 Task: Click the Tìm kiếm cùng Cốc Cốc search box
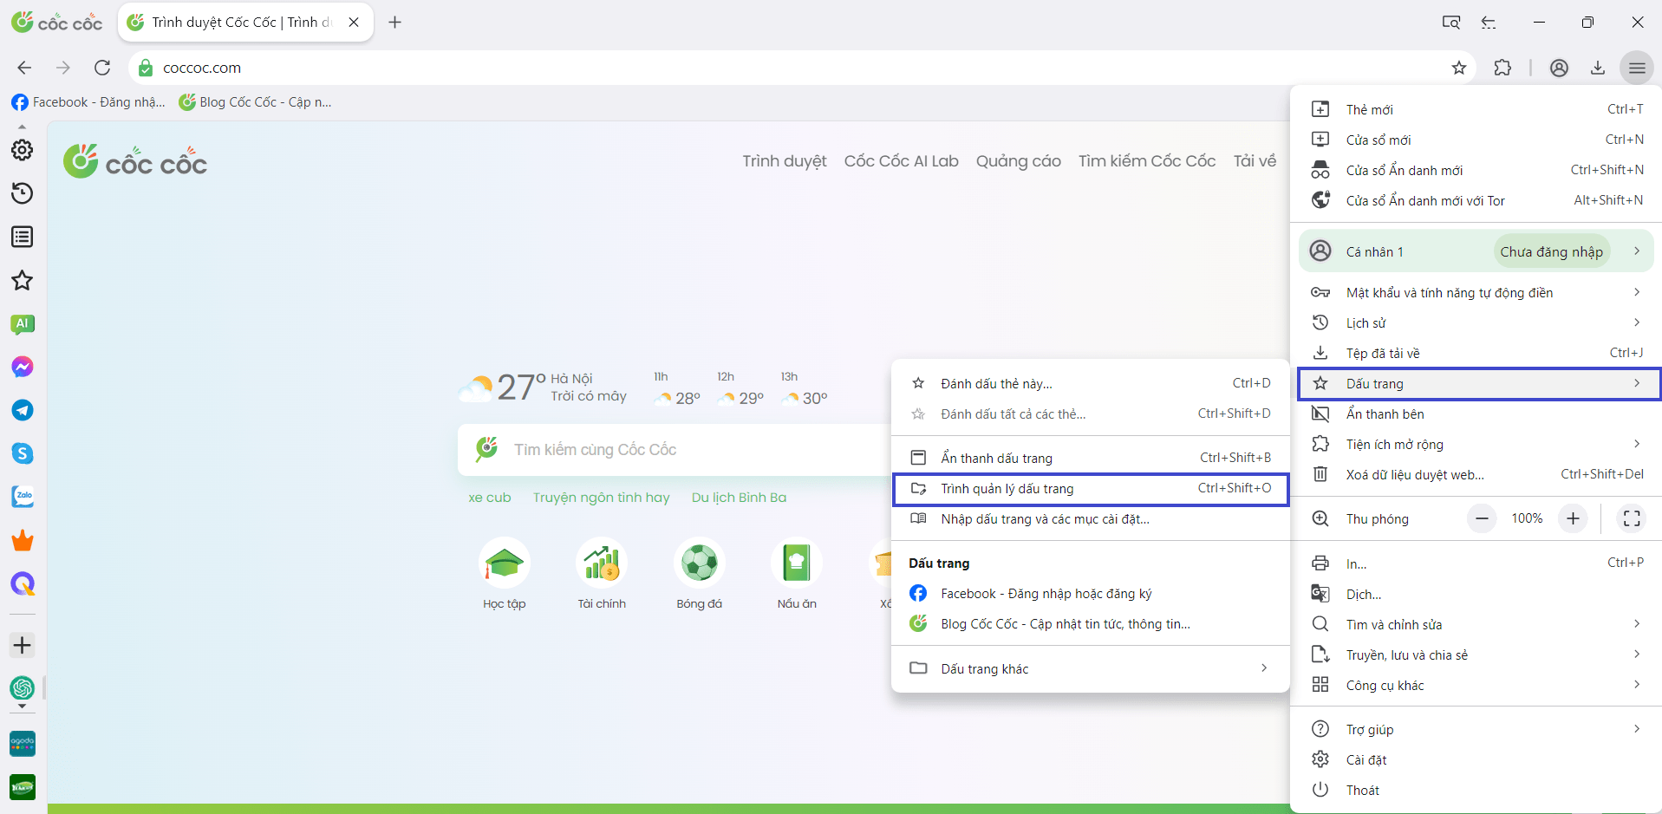676,450
